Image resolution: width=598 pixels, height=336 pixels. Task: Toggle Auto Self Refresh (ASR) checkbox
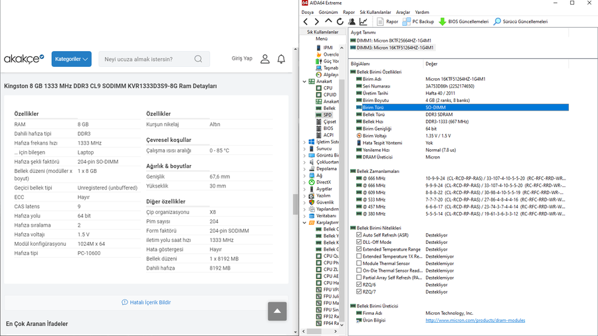[359, 235]
